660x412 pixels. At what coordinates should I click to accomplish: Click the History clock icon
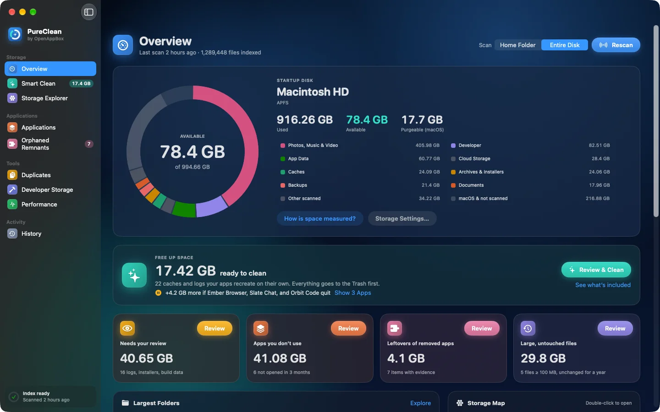(12, 233)
